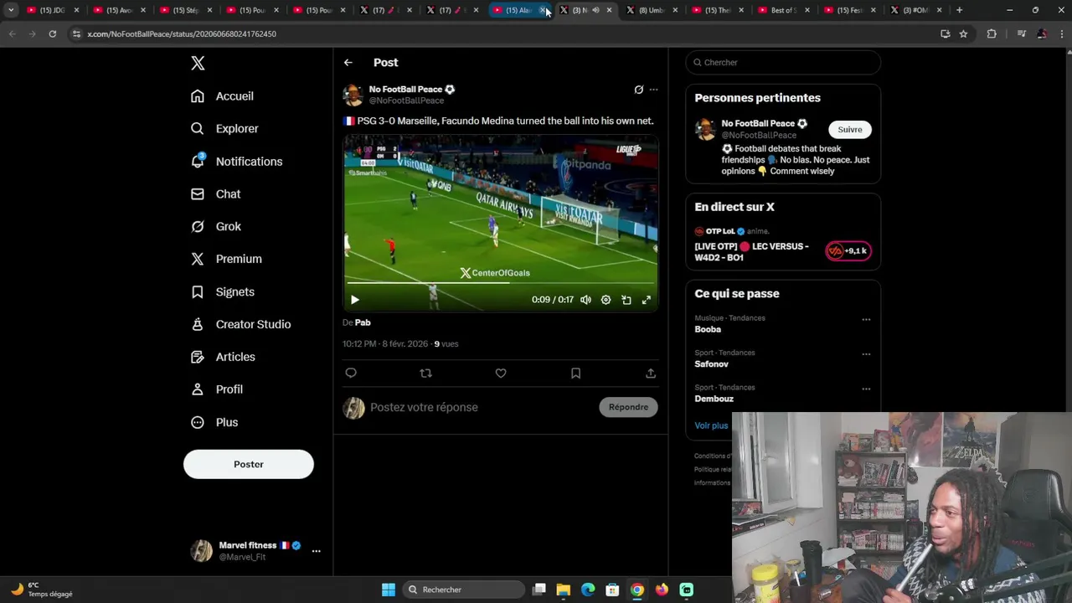Open @NoFootBallPeace handle on post
Screen dimensions: 1072x603
click(x=406, y=100)
